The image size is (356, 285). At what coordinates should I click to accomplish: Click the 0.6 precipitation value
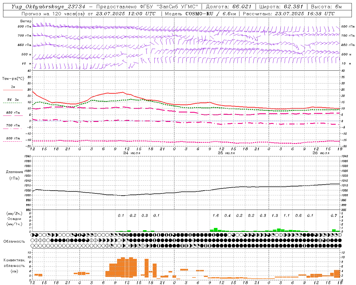coord(298,215)
